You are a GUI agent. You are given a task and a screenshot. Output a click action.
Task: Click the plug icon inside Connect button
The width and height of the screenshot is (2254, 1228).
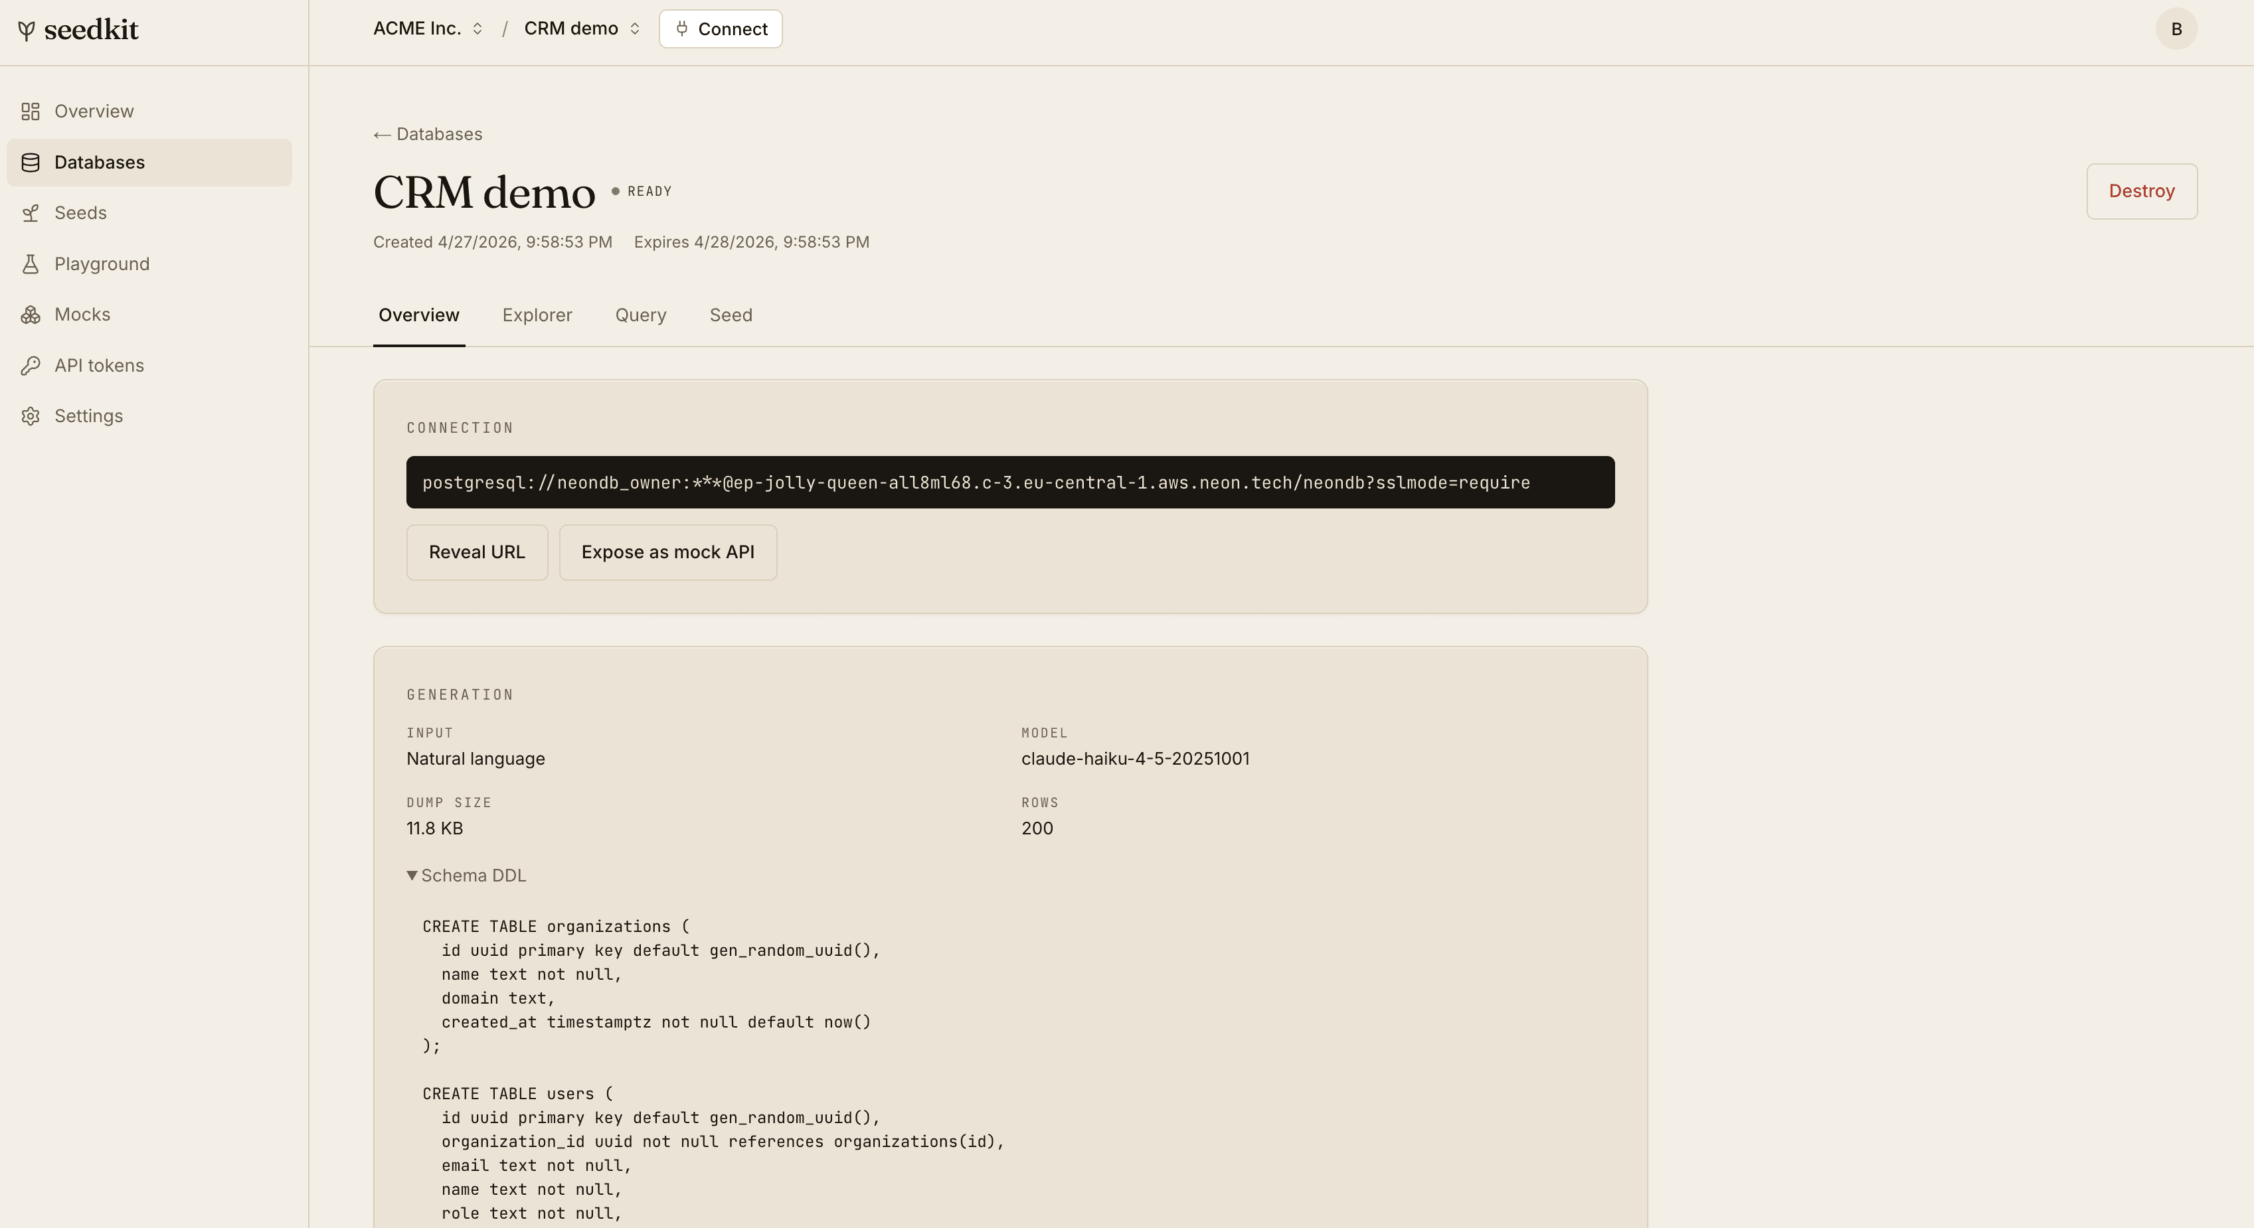[681, 28]
